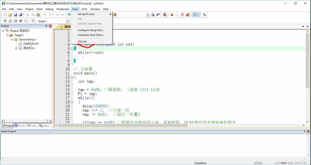The width and height of the screenshot is (311, 165).
Task: Close the editor tab with X
Action: 308,26
